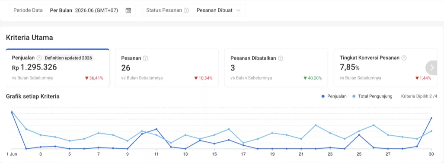This screenshot has width=444, height=163.
Task: Click Penjualan data point on day 11
Action: 157,129
